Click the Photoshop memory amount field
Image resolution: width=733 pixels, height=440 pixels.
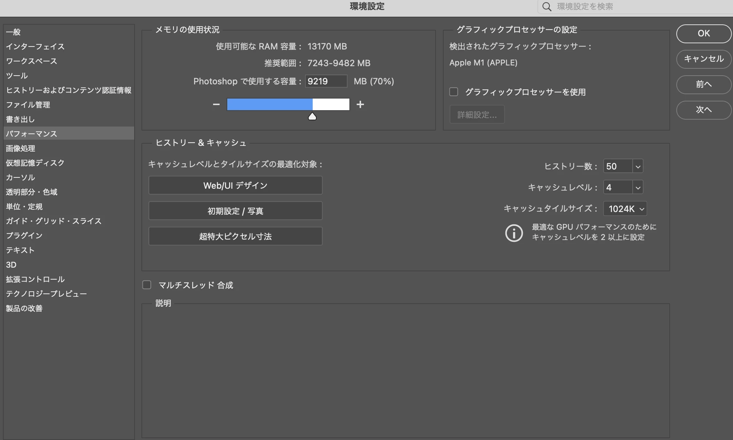[326, 81]
